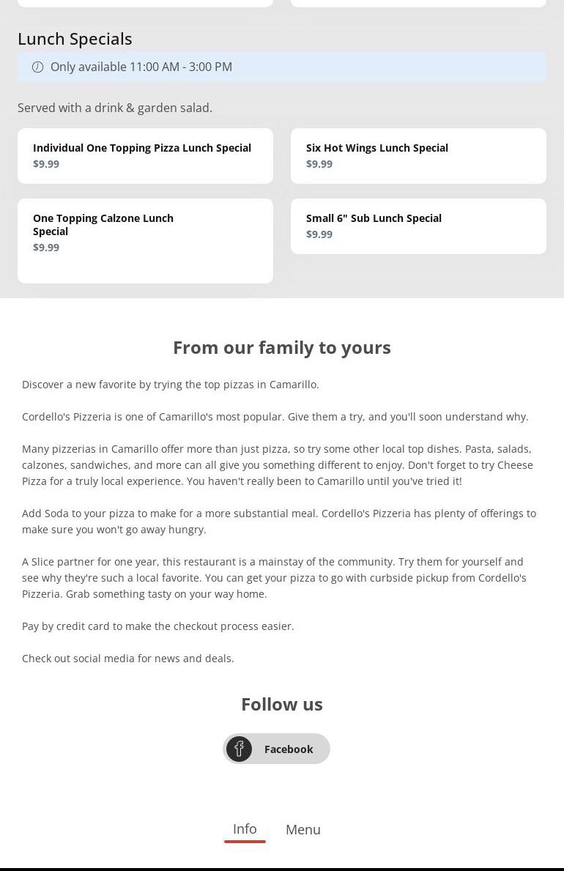Click the partially visible card at top right
This screenshot has width=564, height=871.
[x=418, y=3]
